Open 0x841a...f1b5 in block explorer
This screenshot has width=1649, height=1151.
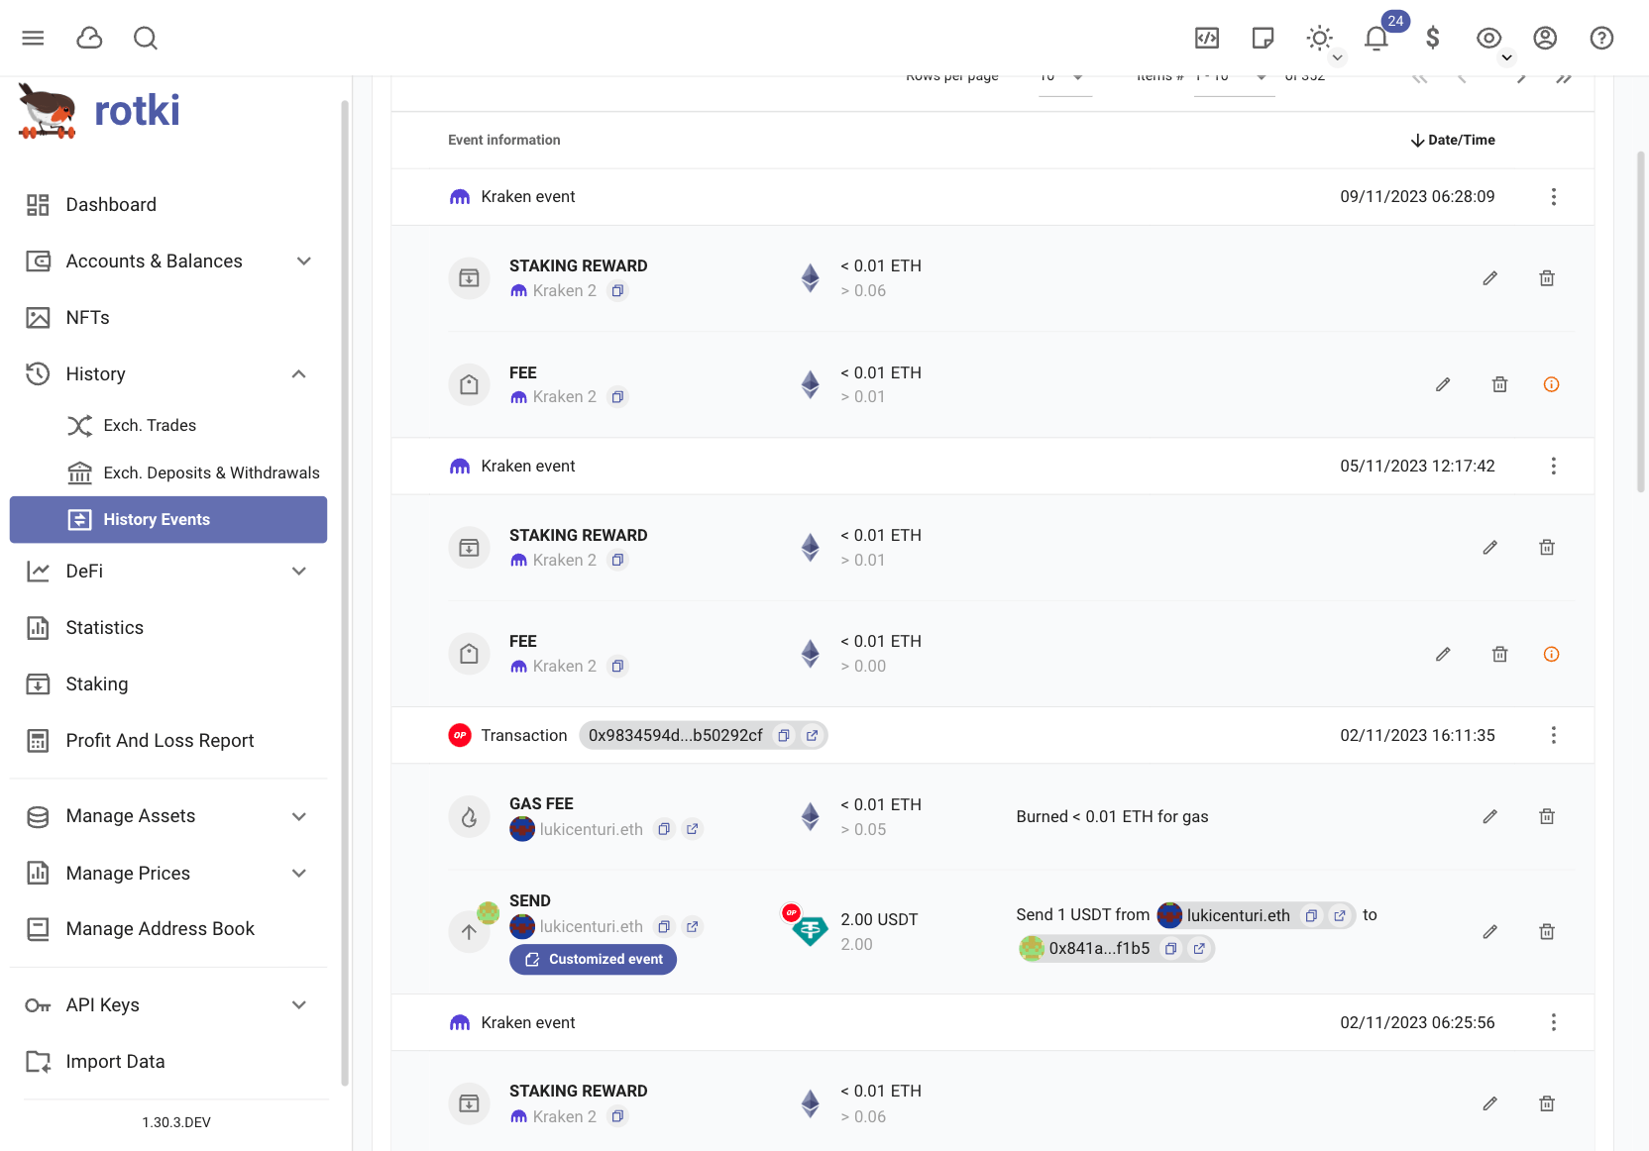click(x=1199, y=949)
